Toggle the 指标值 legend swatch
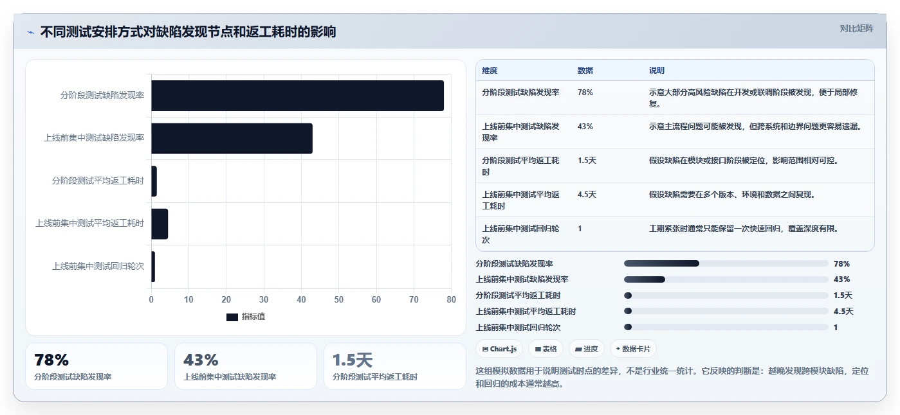 click(232, 317)
